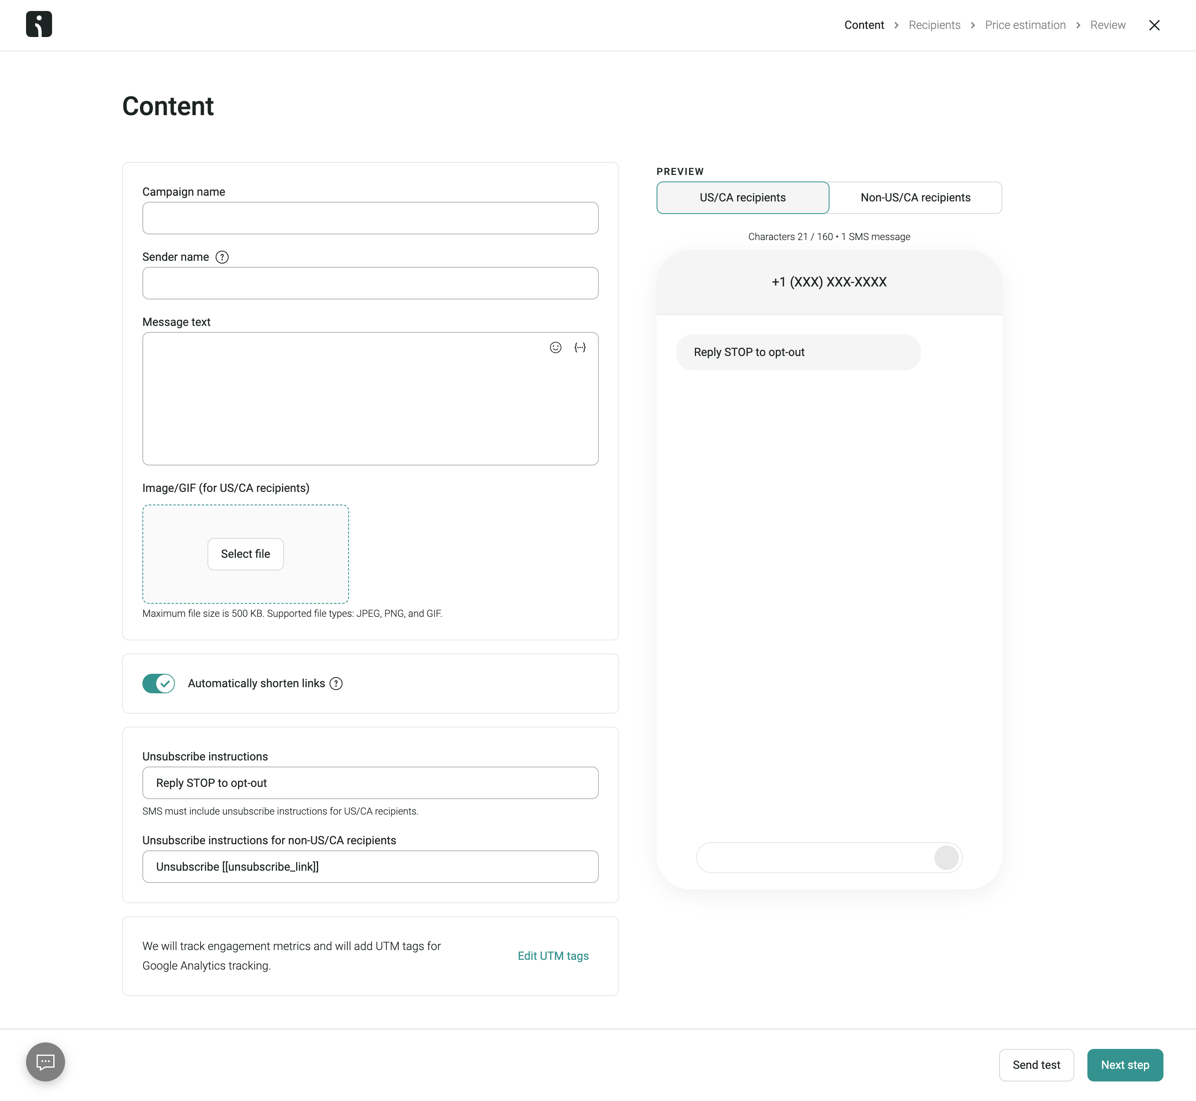
Task: Click the Select file button for Image/GIF
Action: pos(245,553)
